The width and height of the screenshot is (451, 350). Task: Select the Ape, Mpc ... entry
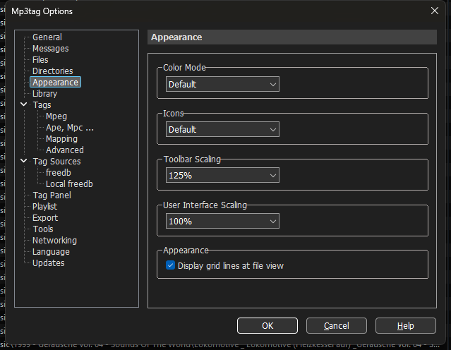(70, 128)
